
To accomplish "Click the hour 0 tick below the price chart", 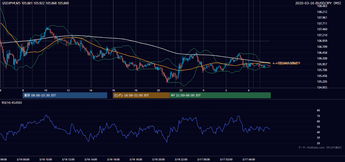I will point(204,90).
